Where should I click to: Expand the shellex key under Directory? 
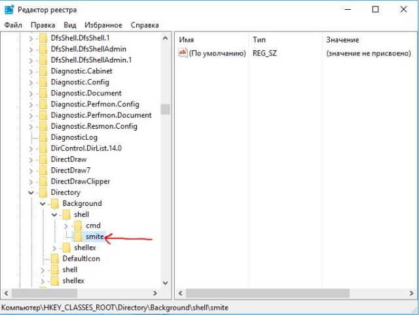[x=43, y=281]
